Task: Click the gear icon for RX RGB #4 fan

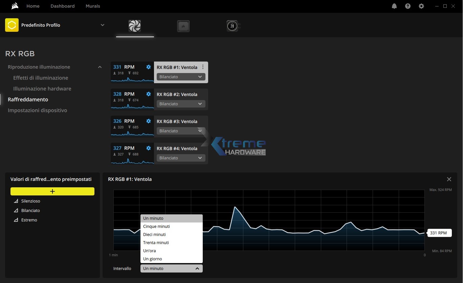Action: click(x=148, y=148)
